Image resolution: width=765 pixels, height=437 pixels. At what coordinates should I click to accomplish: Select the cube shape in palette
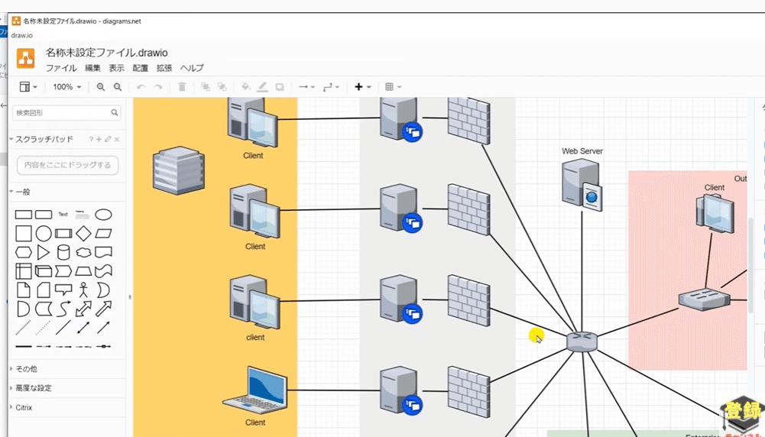click(x=44, y=271)
